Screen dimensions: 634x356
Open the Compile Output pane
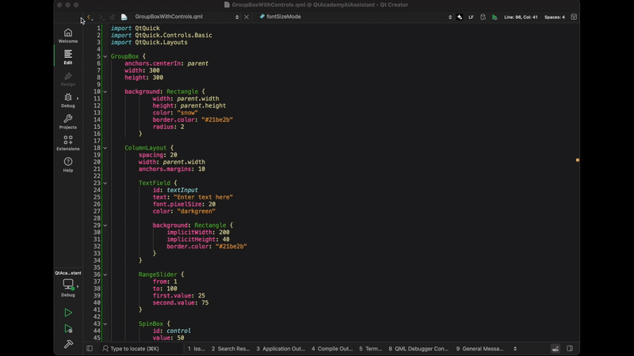click(332, 348)
